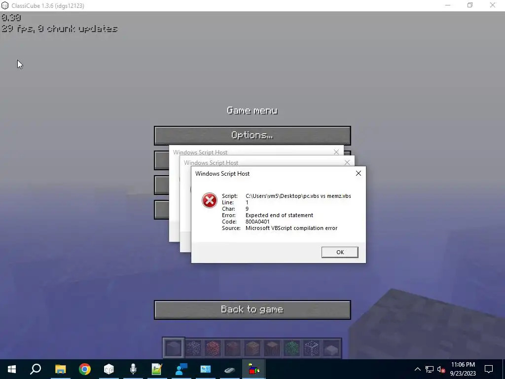The image size is (505, 379).
Task: Click the Back to game button
Action: [252, 310]
